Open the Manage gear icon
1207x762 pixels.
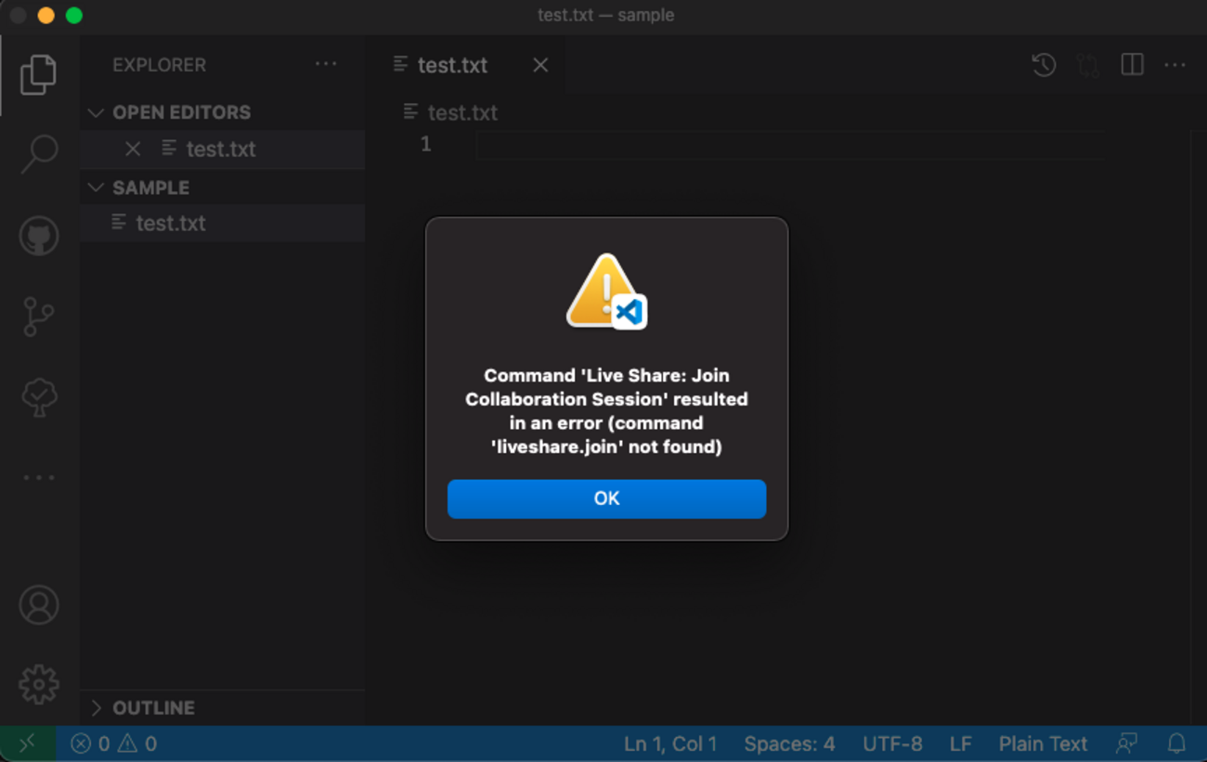[39, 685]
